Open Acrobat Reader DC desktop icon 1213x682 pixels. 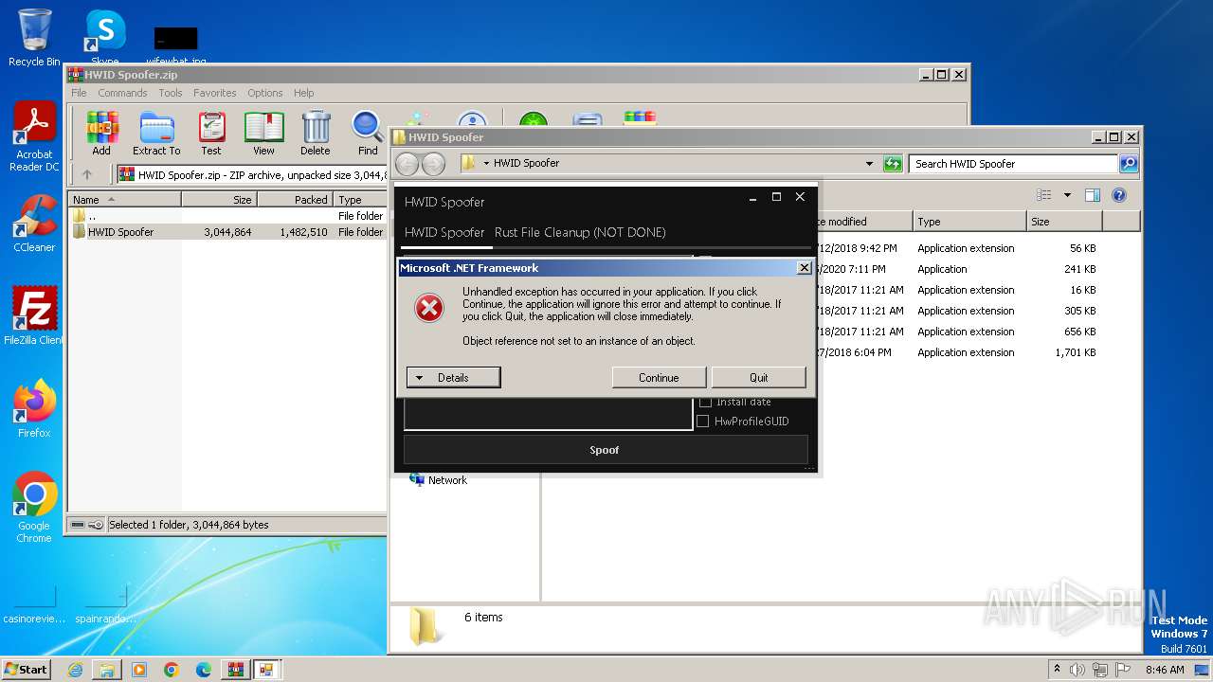click(x=34, y=137)
